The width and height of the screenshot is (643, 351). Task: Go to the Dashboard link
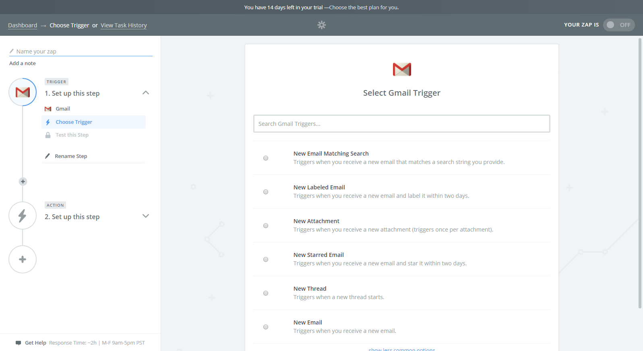point(23,25)
